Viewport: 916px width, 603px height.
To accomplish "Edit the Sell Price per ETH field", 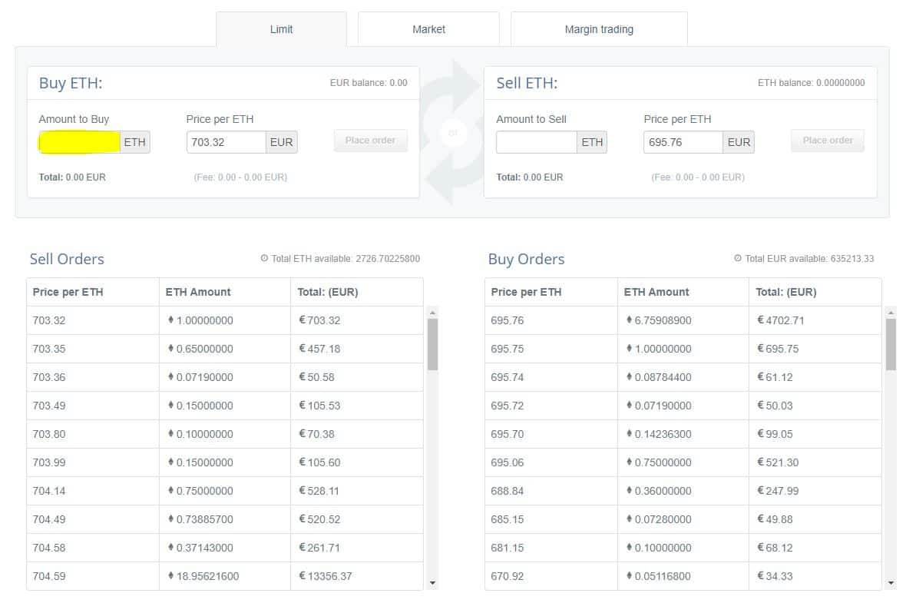I will (683, 142).
